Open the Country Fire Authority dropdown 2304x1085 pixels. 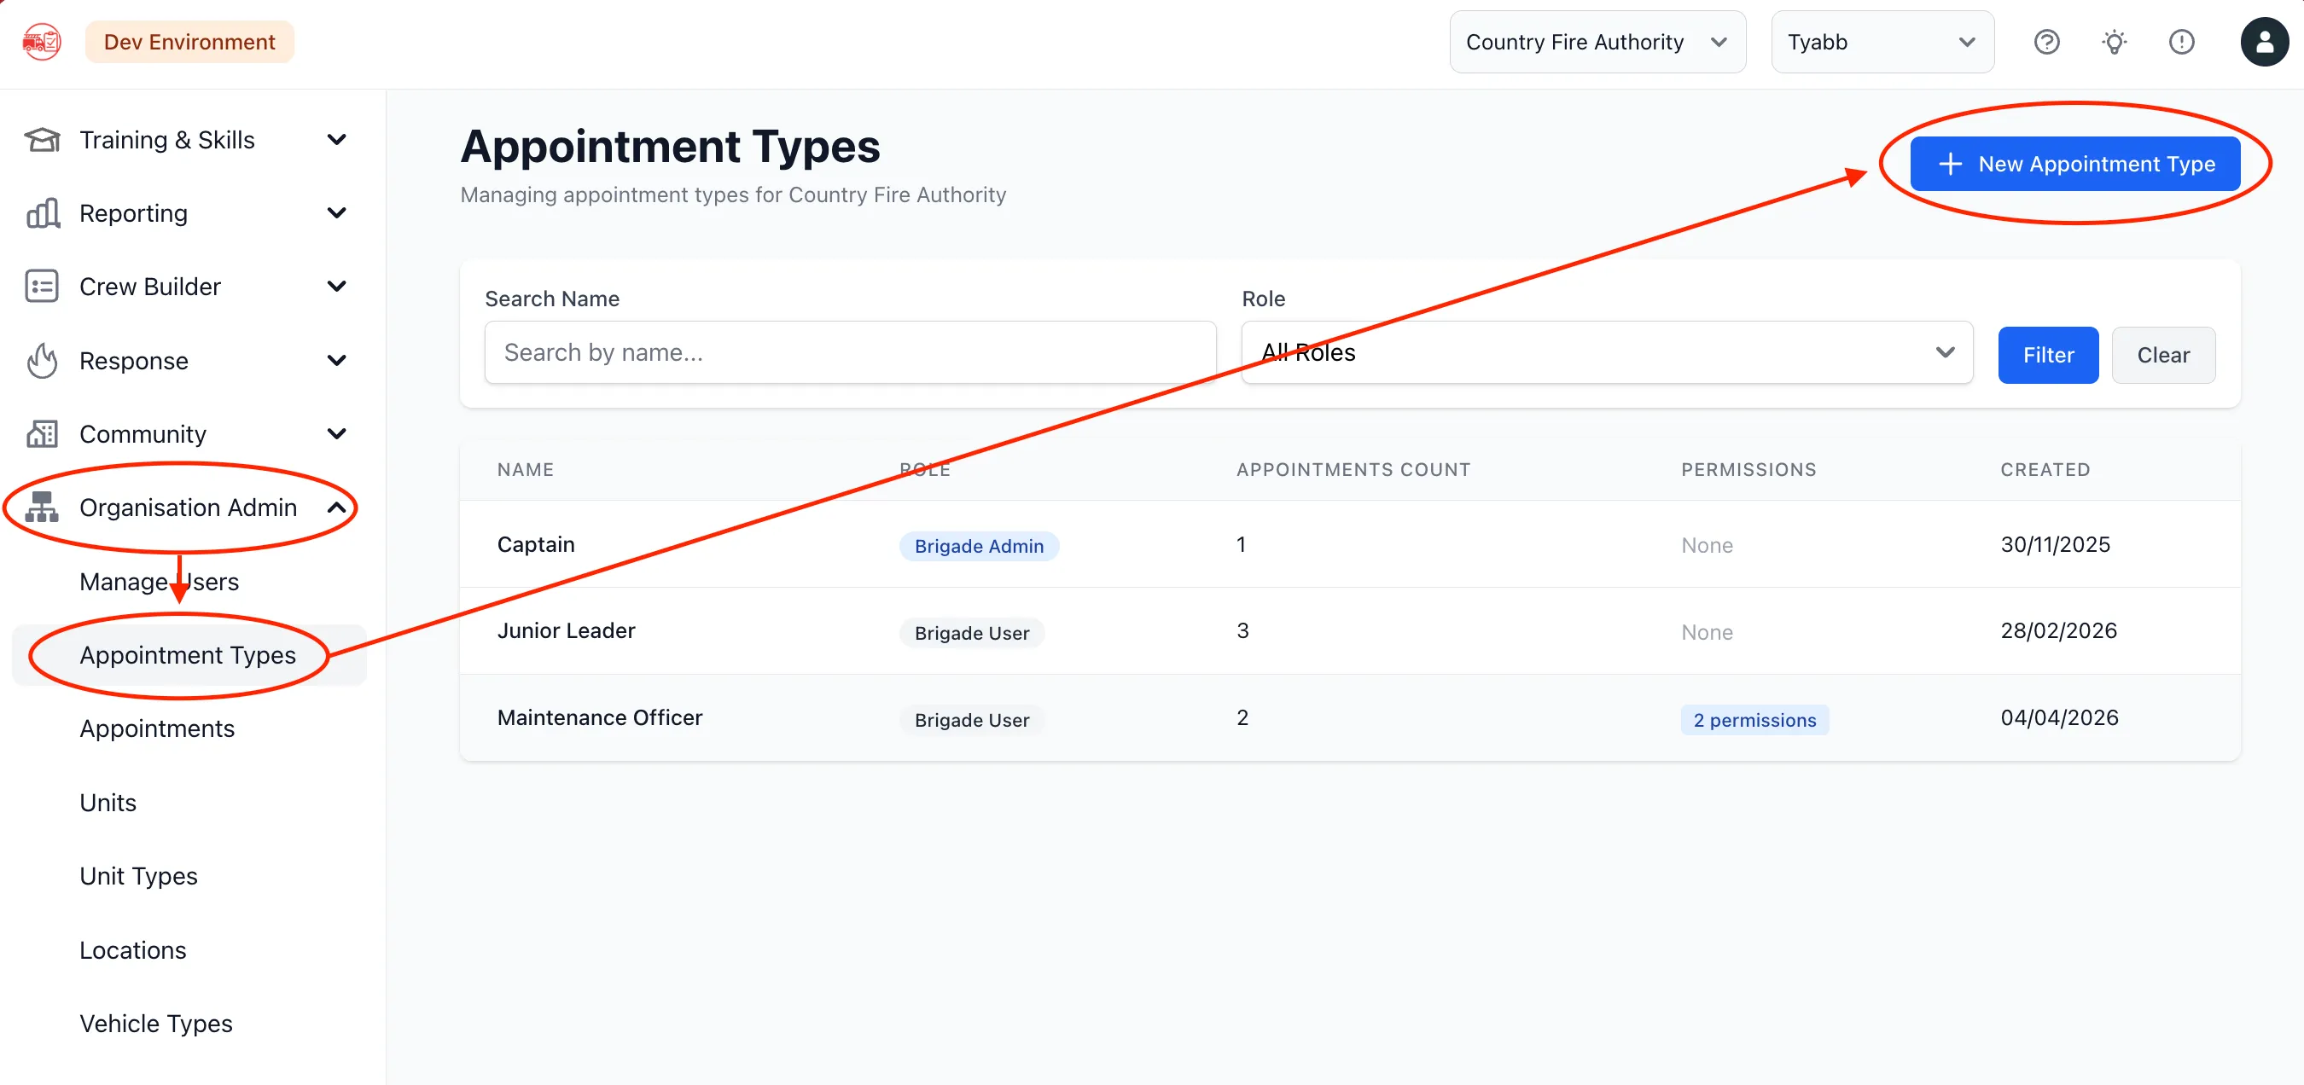click(x=1597, y=42)
